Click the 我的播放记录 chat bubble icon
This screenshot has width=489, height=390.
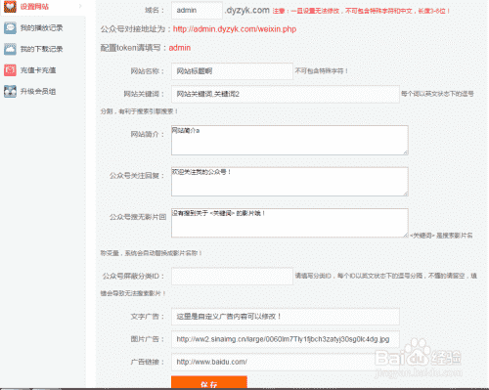[x=10, y=27]
